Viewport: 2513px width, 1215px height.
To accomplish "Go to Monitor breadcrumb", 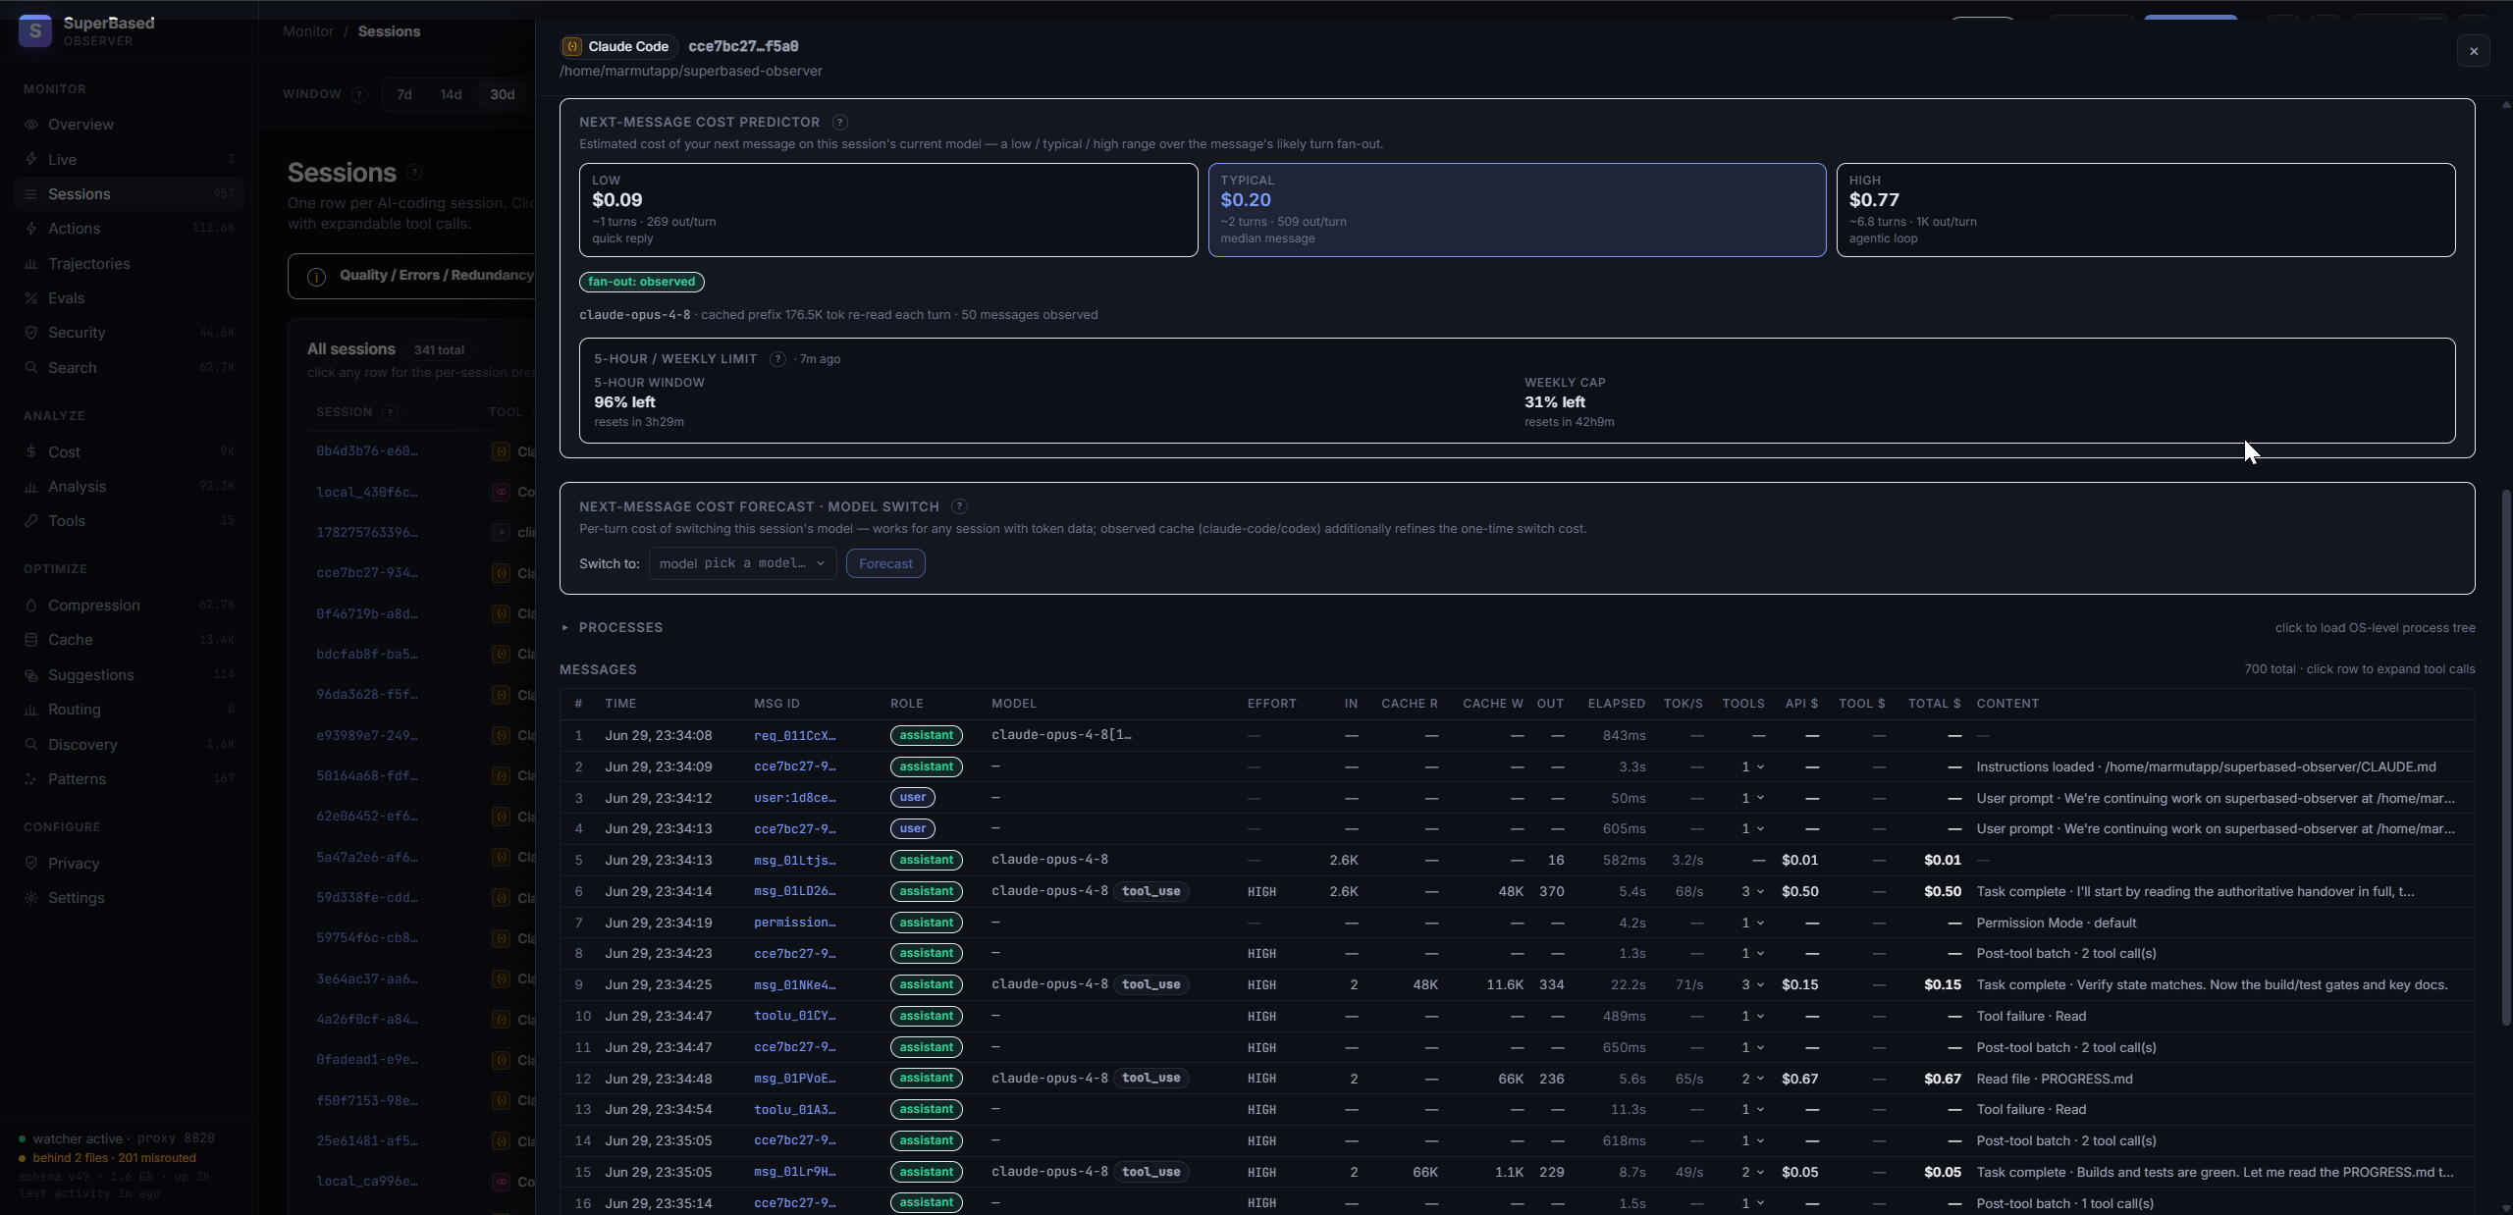I will 308,31.
